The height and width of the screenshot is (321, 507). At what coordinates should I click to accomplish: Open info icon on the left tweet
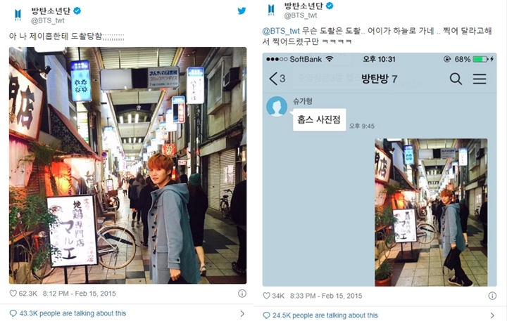pos(242,294)
